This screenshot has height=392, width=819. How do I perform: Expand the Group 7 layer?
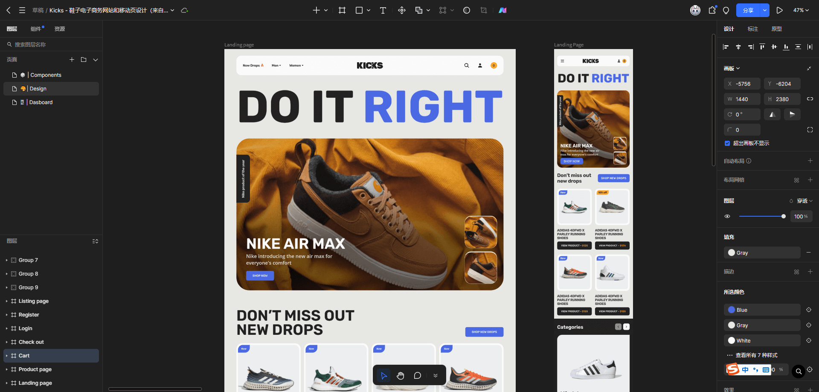tap(6, 260)
